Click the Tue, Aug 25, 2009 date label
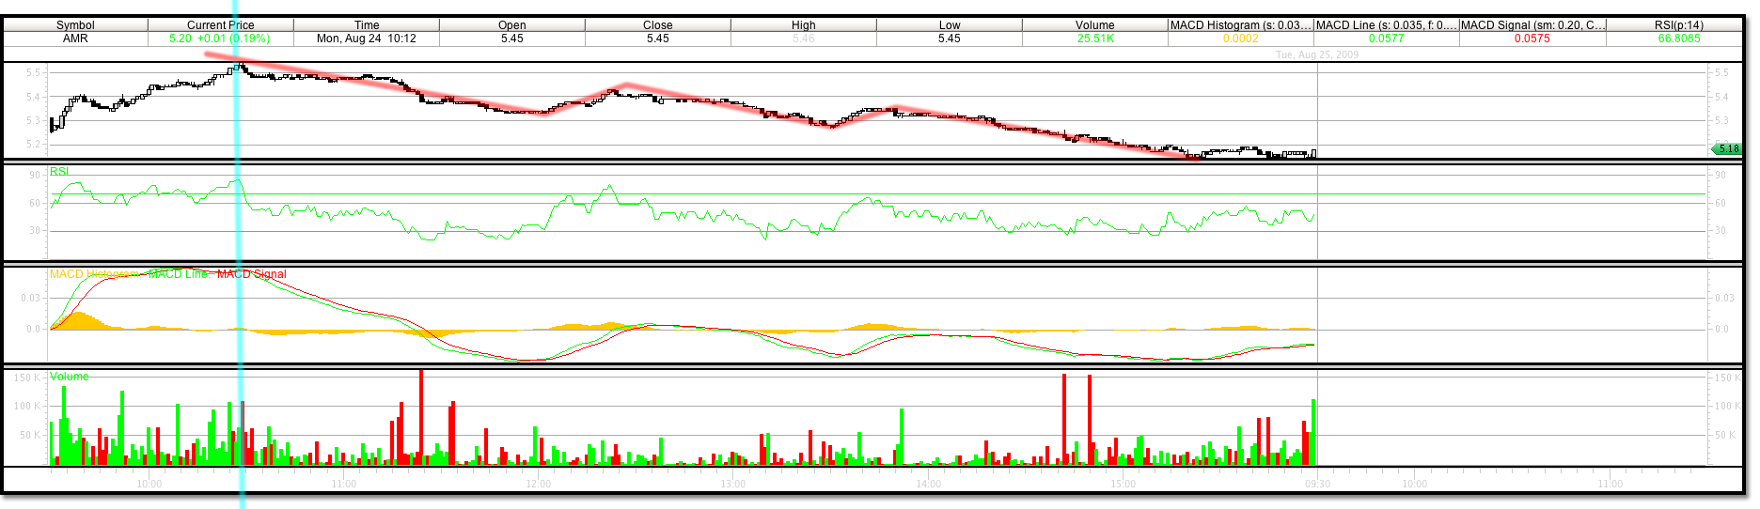The image size is (1760, 509). click(x=1317, y=54)
